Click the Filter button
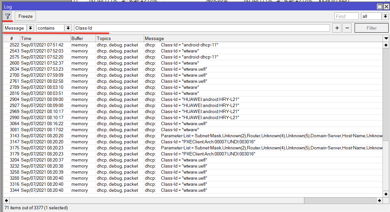The image size is (390, 212). click(371, 28)
